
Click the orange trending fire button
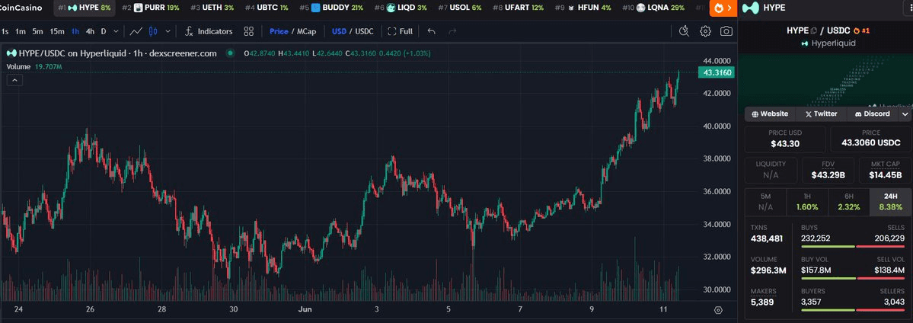click(x=723, y=8)
